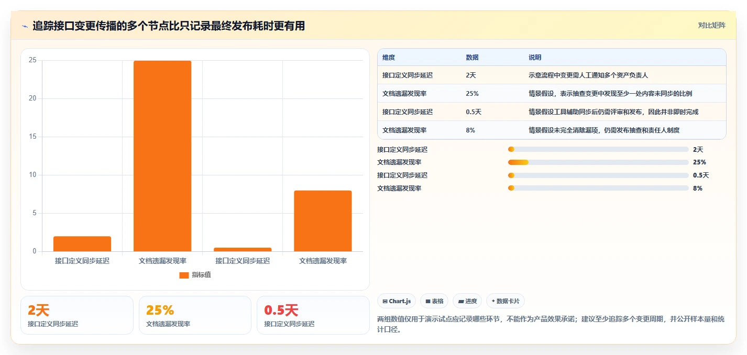Click the 说明 column header
This screenshot has width=747, height=355.
535,58
